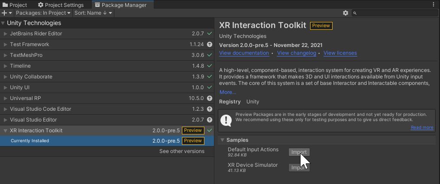Click checkmark icon next to TextMeshPro
This screenshot has width=440, height=184.
click(209, 55)
